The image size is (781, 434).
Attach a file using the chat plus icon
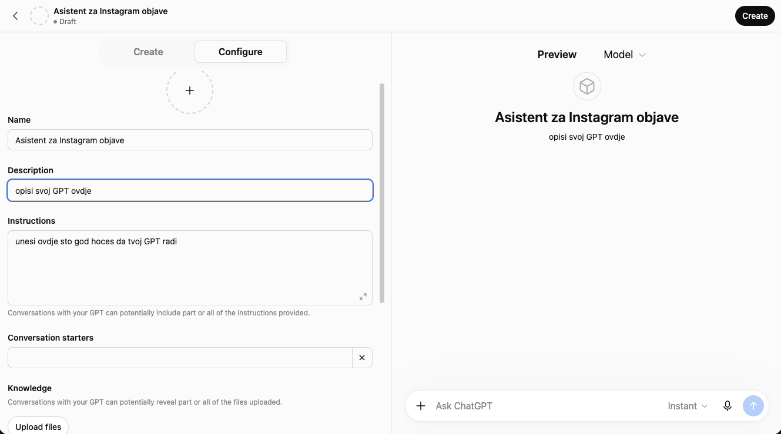[421, 406]
